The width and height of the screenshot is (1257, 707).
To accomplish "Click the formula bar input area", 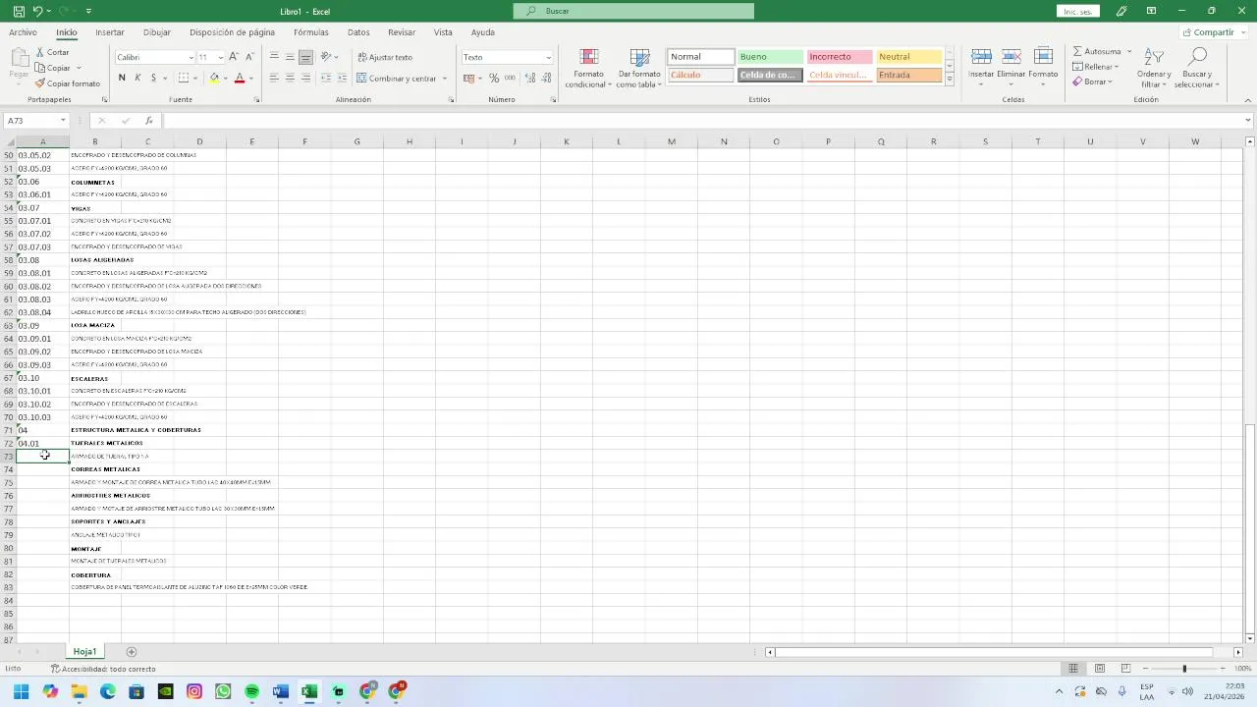I will 702,121.
